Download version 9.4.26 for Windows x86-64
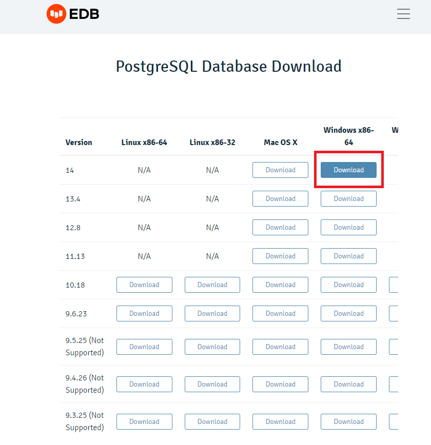 point(348,385)
